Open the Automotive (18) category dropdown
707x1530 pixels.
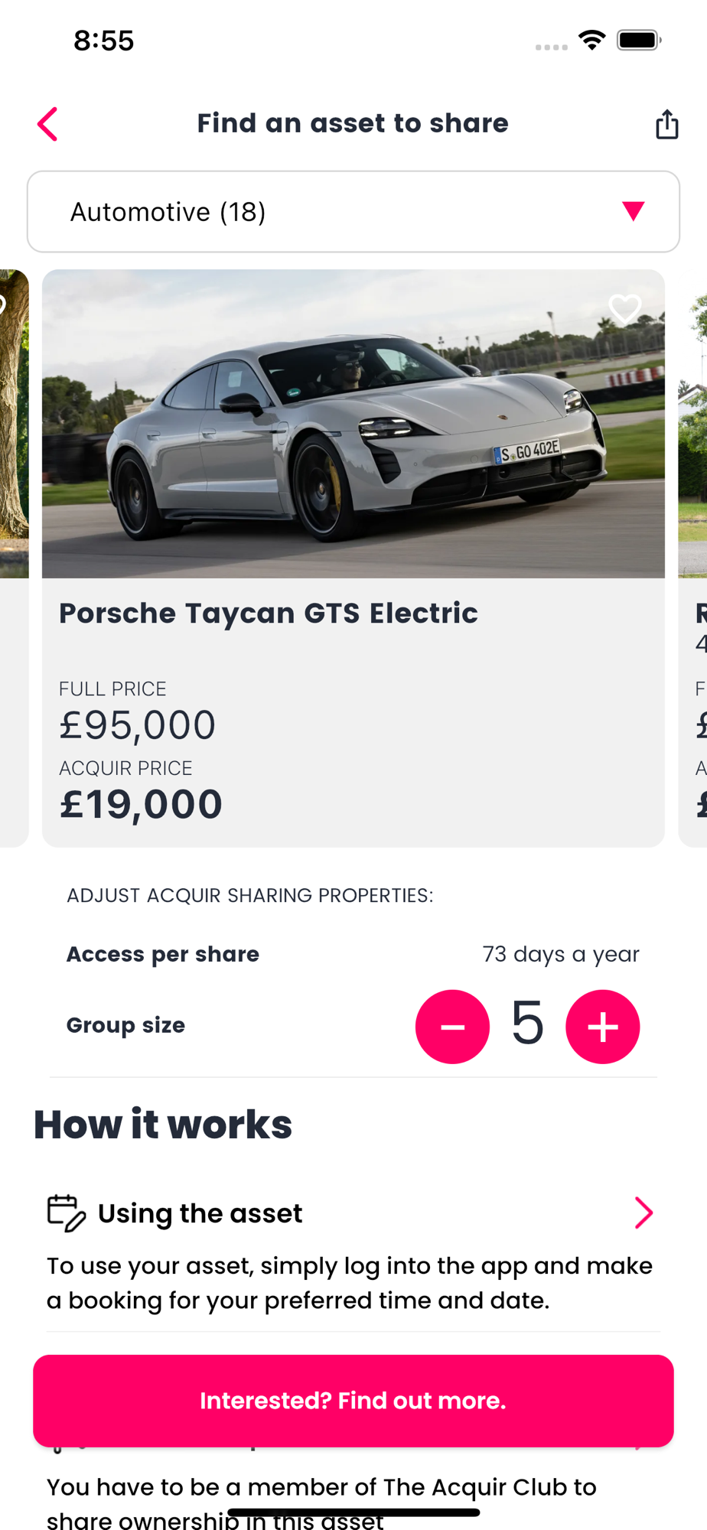point(353,212)
